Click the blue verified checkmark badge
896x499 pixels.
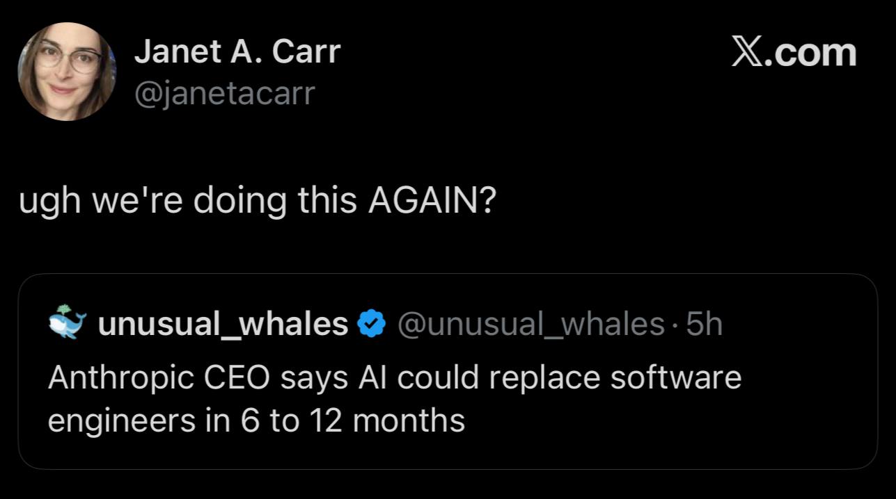pos(372,323)
